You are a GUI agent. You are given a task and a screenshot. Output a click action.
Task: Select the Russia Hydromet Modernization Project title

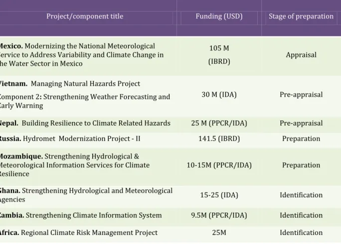click(x=70, y=138)
